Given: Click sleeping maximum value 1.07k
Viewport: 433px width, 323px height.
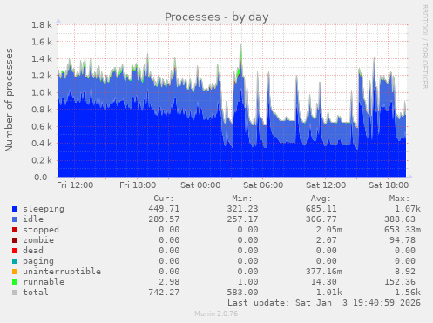Looking at the screenshot, I should (408, 209).
